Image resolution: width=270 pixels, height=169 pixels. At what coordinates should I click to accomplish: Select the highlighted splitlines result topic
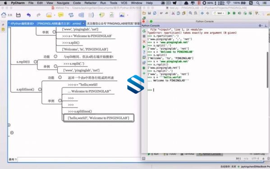click(x=99, y=118)
